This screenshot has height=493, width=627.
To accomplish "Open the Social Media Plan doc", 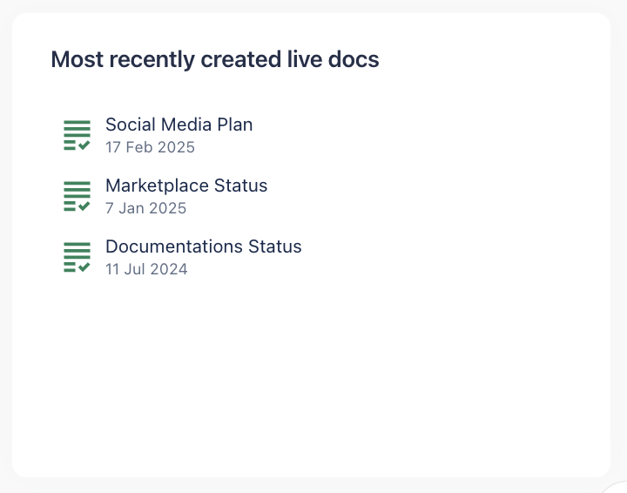I will pyautogui.click(x=179, y=125).
